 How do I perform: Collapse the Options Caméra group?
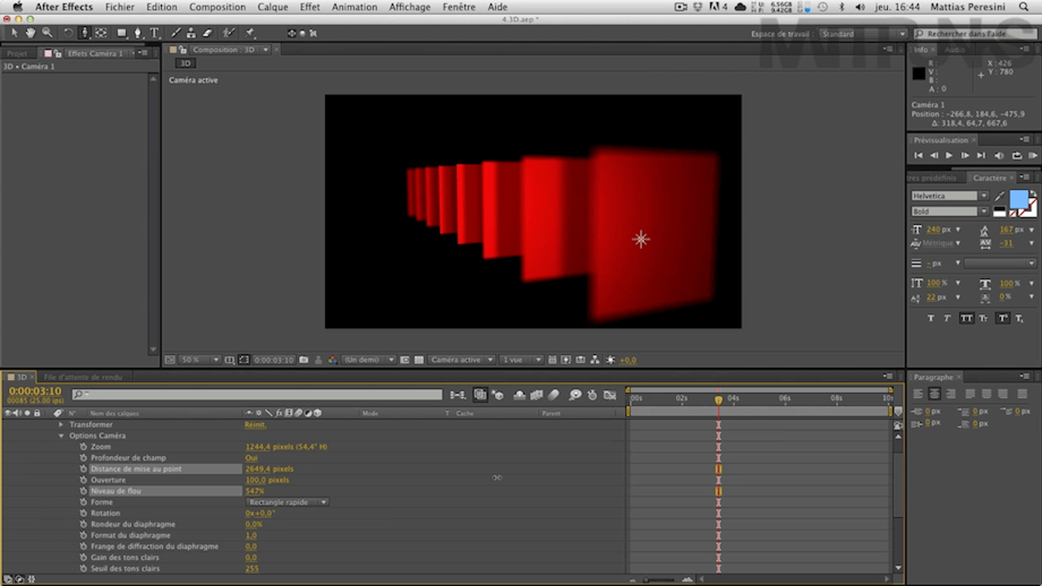(61, 436)
